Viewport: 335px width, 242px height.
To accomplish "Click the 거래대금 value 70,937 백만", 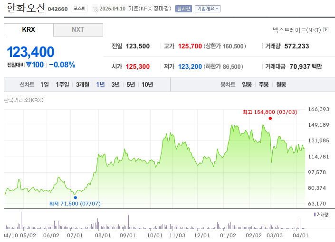I will (x=306, y=67).
